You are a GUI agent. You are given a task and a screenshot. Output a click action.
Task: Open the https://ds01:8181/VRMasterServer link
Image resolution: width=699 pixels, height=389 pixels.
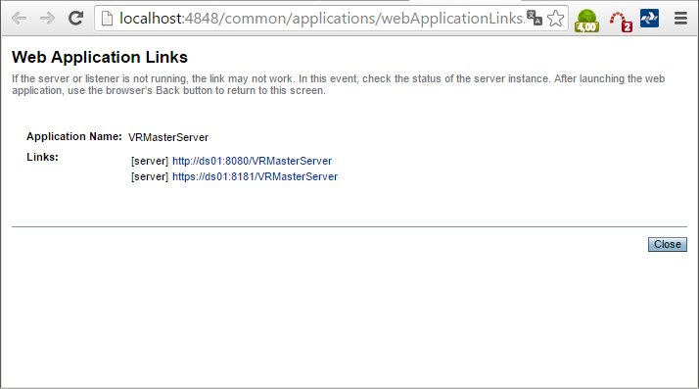(x=255, y=176)
